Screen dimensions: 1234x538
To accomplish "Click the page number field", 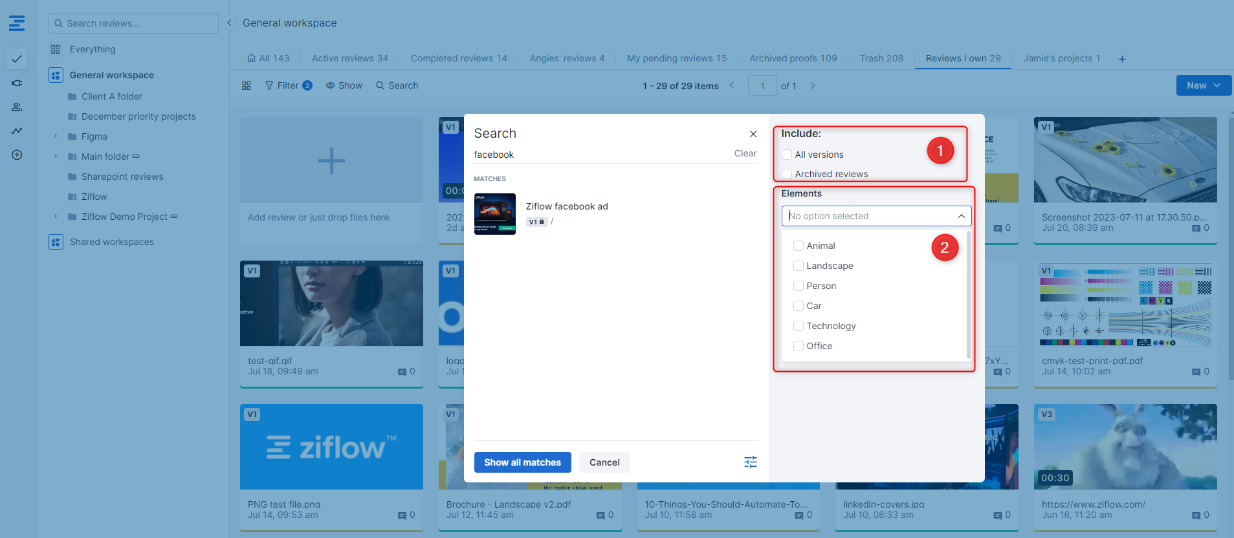I will coord(762,85).
